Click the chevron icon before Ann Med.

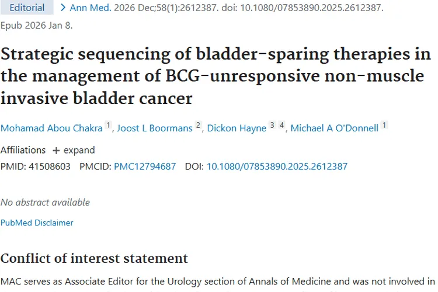point(63,8)
